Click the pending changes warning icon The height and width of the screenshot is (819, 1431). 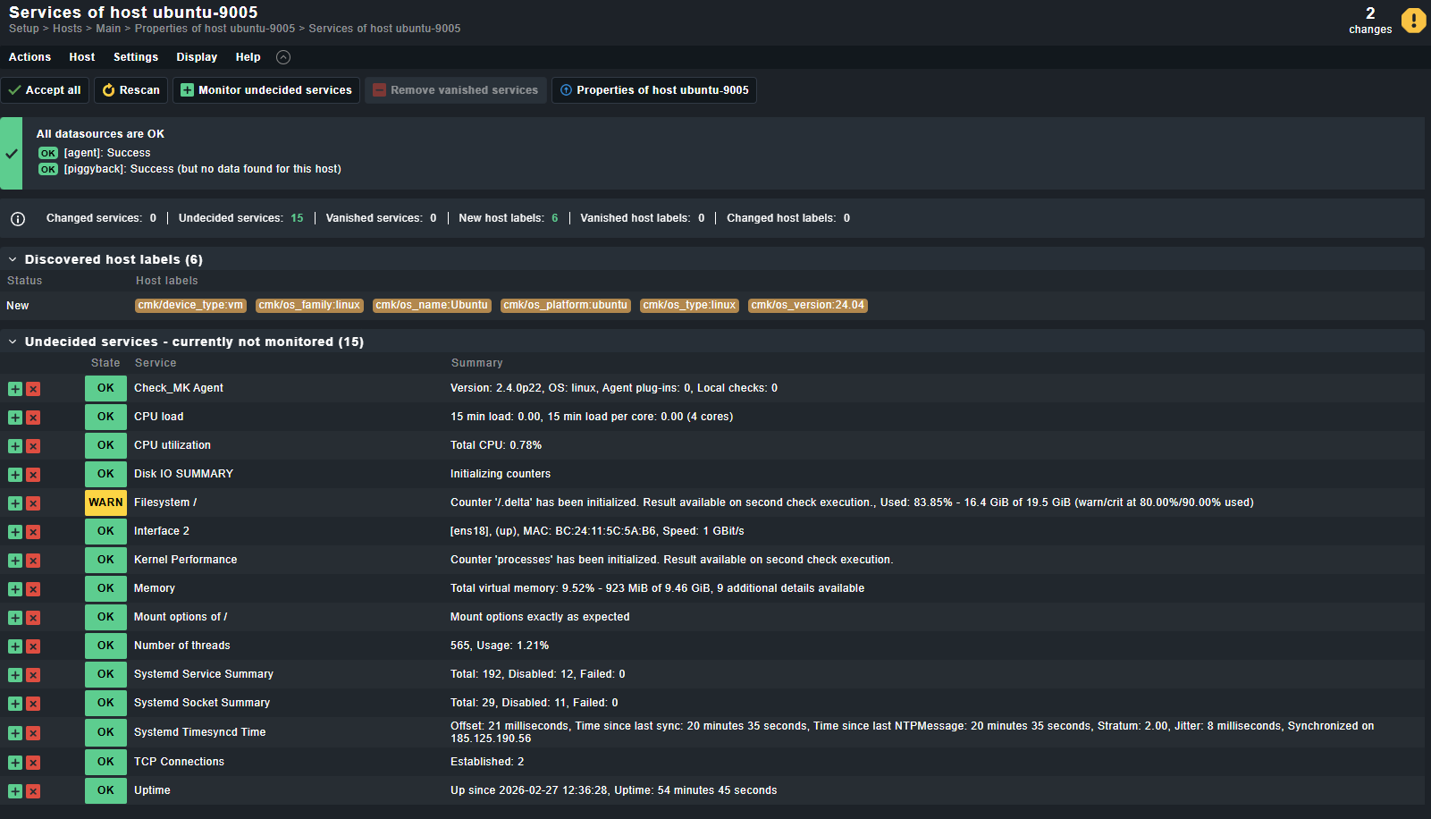coord(1413,20)
